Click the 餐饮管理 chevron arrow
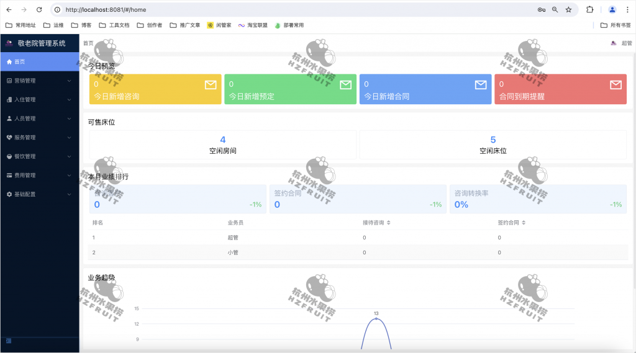Screen dimensions: 636x353 pos(69,156)
